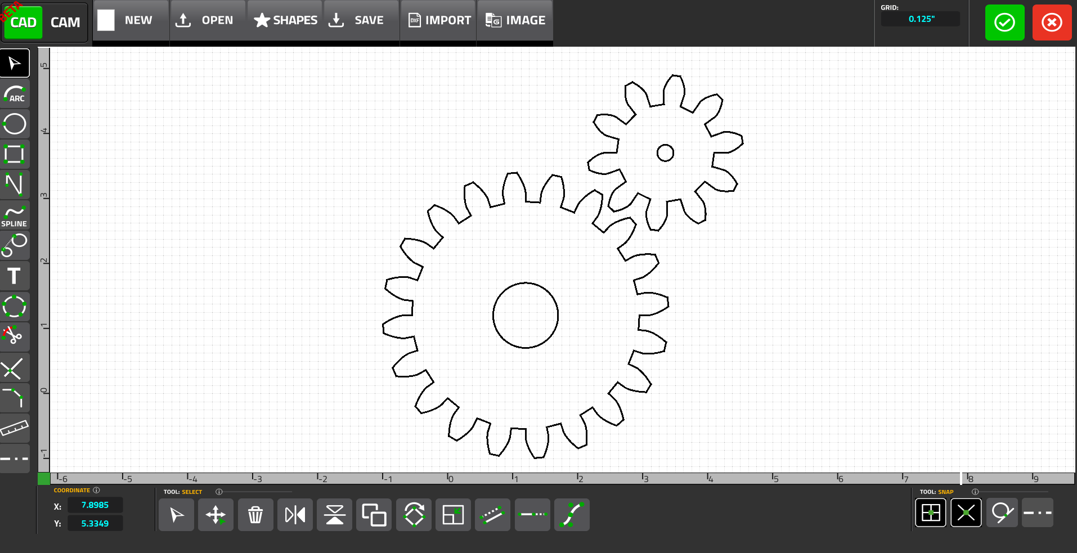Viewport: 1077px width, 553px height.
Task: Select the Circle drawing tool
Action: (15, 124)
